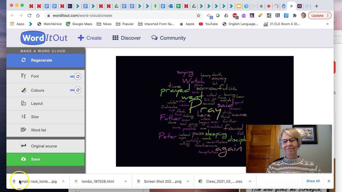The width and height of the screenshot is (342, 192).
Task: Bookmark this page with star icon
Action: tap(199, 15)
